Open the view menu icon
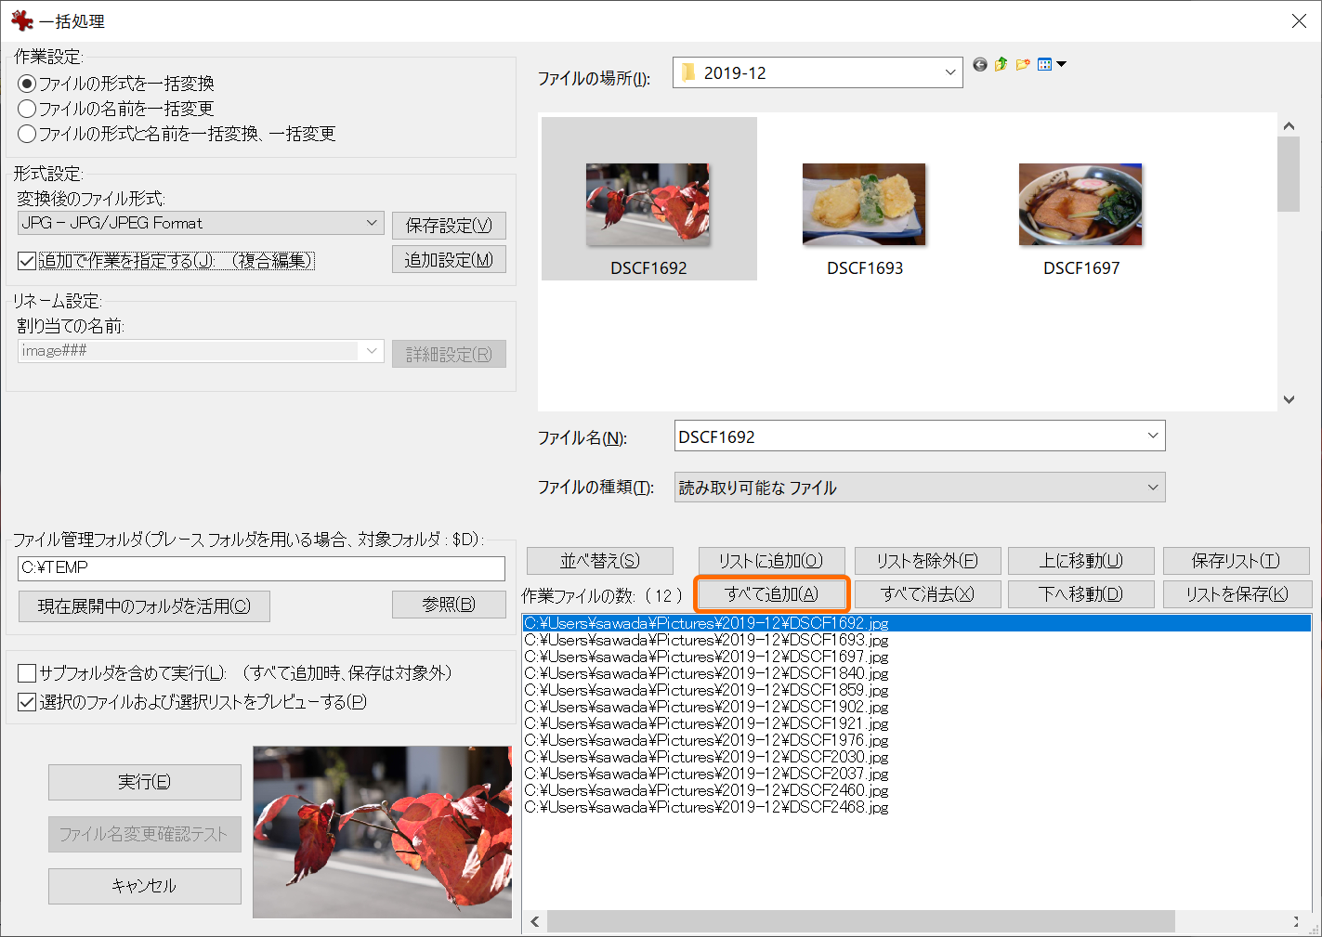 point(1051,64)
